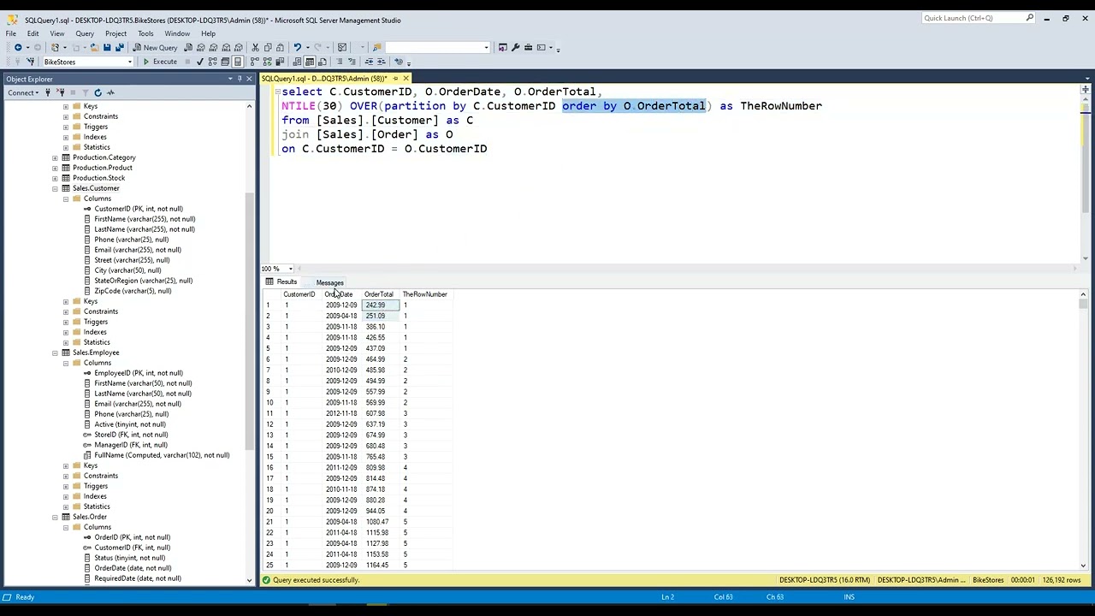Viewport: 1095px width, 616px height.
Task: Open the Activity Monitor from Object Explorer
Action: click(111, 92)
